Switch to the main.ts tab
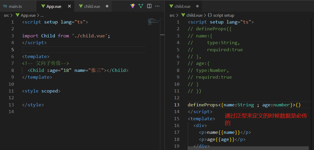314x150 pixels. pyautogui.click(x=18, y=6)
